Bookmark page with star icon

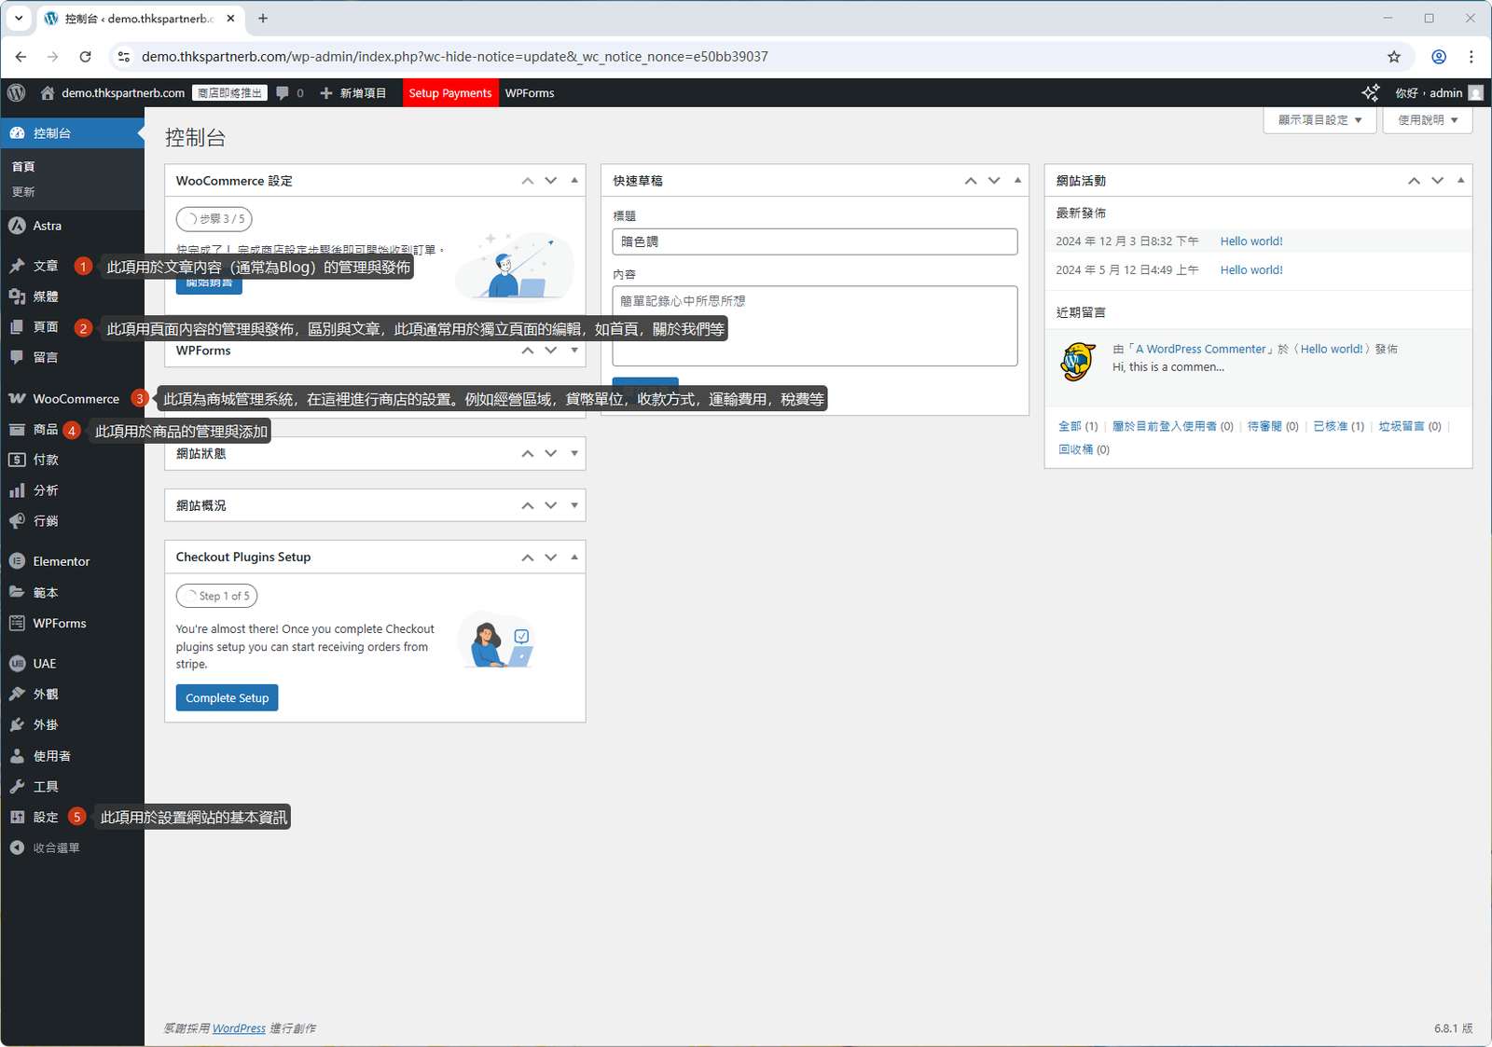tap(1394, 57)
